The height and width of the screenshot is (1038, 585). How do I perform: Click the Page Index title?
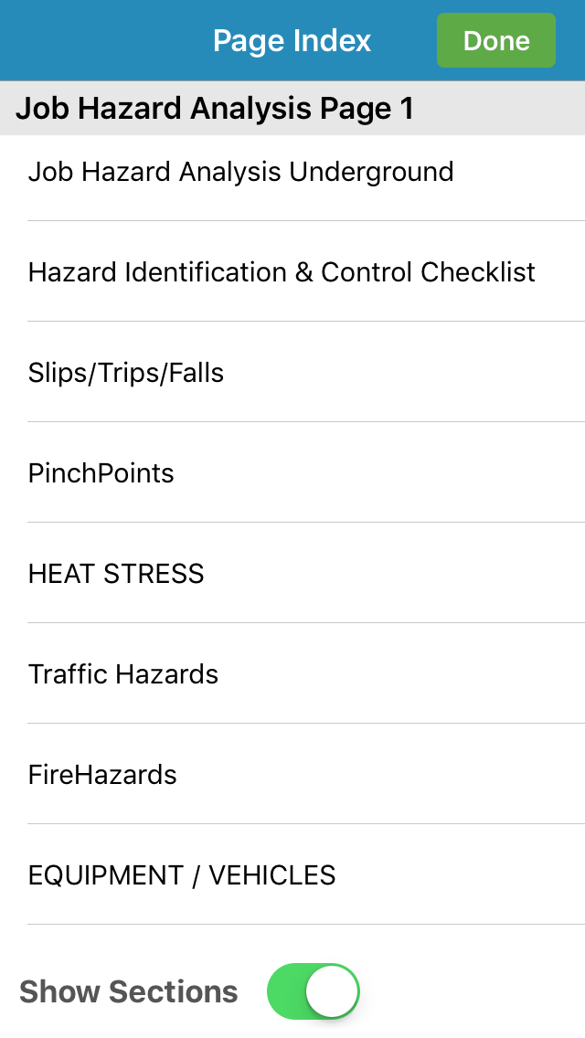(x=292, y=40)
